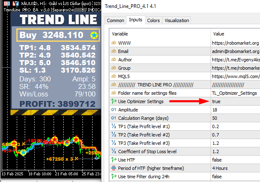Click the TP3: 5.0 line on panel
Image resolution: width=260 pixels, height=182 pixels.
pos(57,63)
